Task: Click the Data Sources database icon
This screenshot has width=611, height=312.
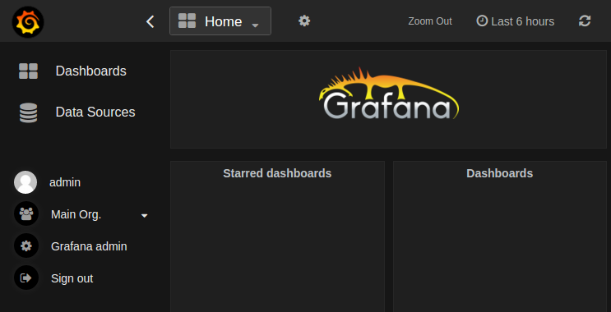Action: 28,112
